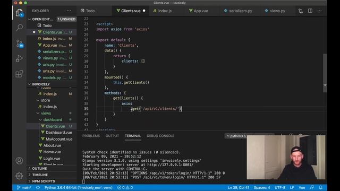Open Explorer more actions ellipsis
Image resolution: width=340 pixels, height=191 pixels.
(x=69, y=11)
